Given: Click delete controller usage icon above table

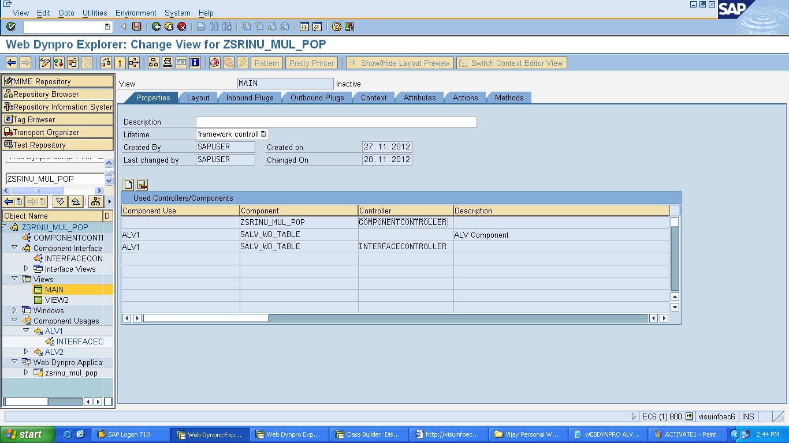Looking at the screenshot, I should pos(142,185).
